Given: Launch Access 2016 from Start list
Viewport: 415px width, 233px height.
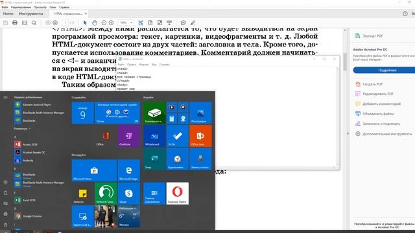Looking at the screenshot, I should pos(26,144).
